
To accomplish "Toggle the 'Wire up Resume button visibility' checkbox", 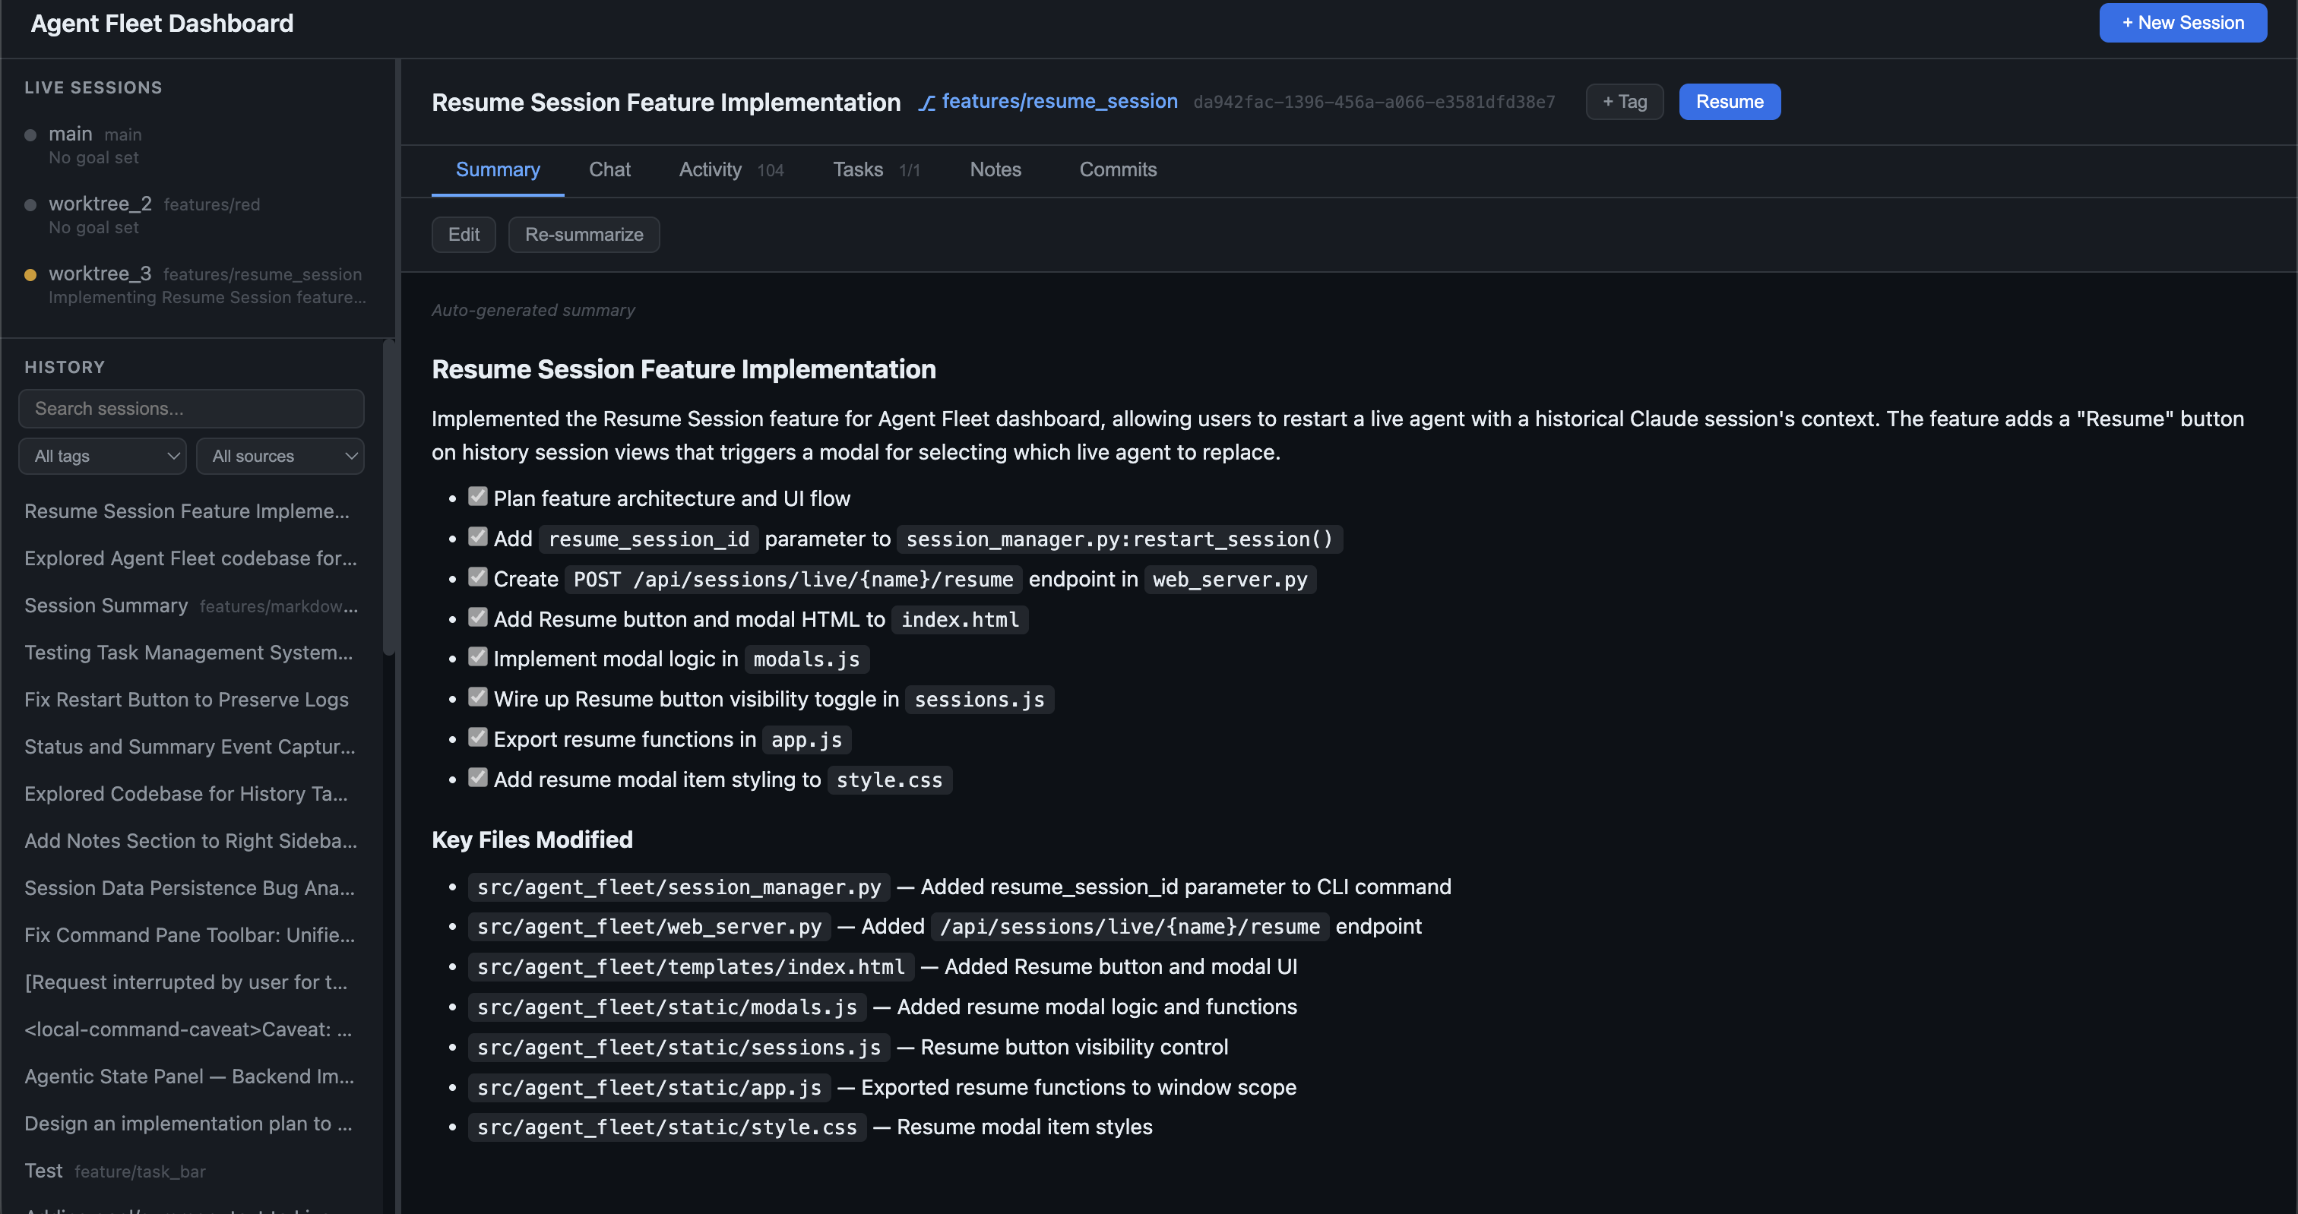I will [478, 697].
